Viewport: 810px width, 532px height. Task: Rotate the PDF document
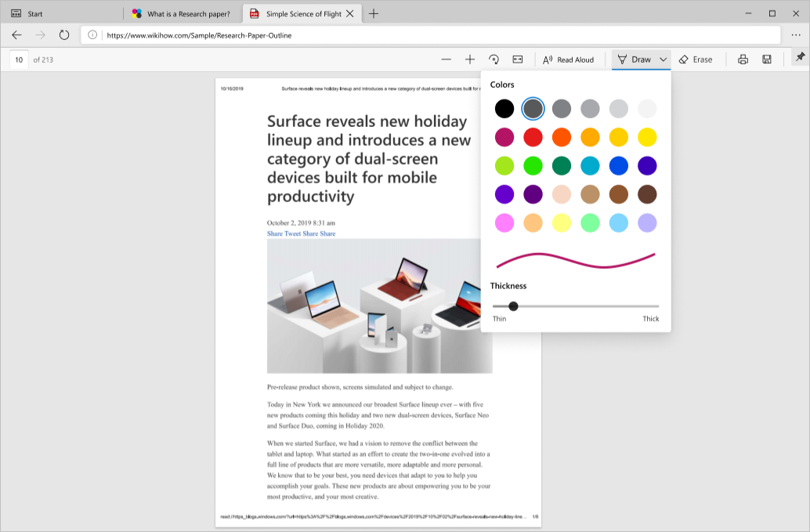[x=494, y=59]
